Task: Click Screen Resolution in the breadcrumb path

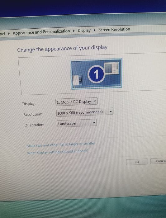Action: pos(114,29)
